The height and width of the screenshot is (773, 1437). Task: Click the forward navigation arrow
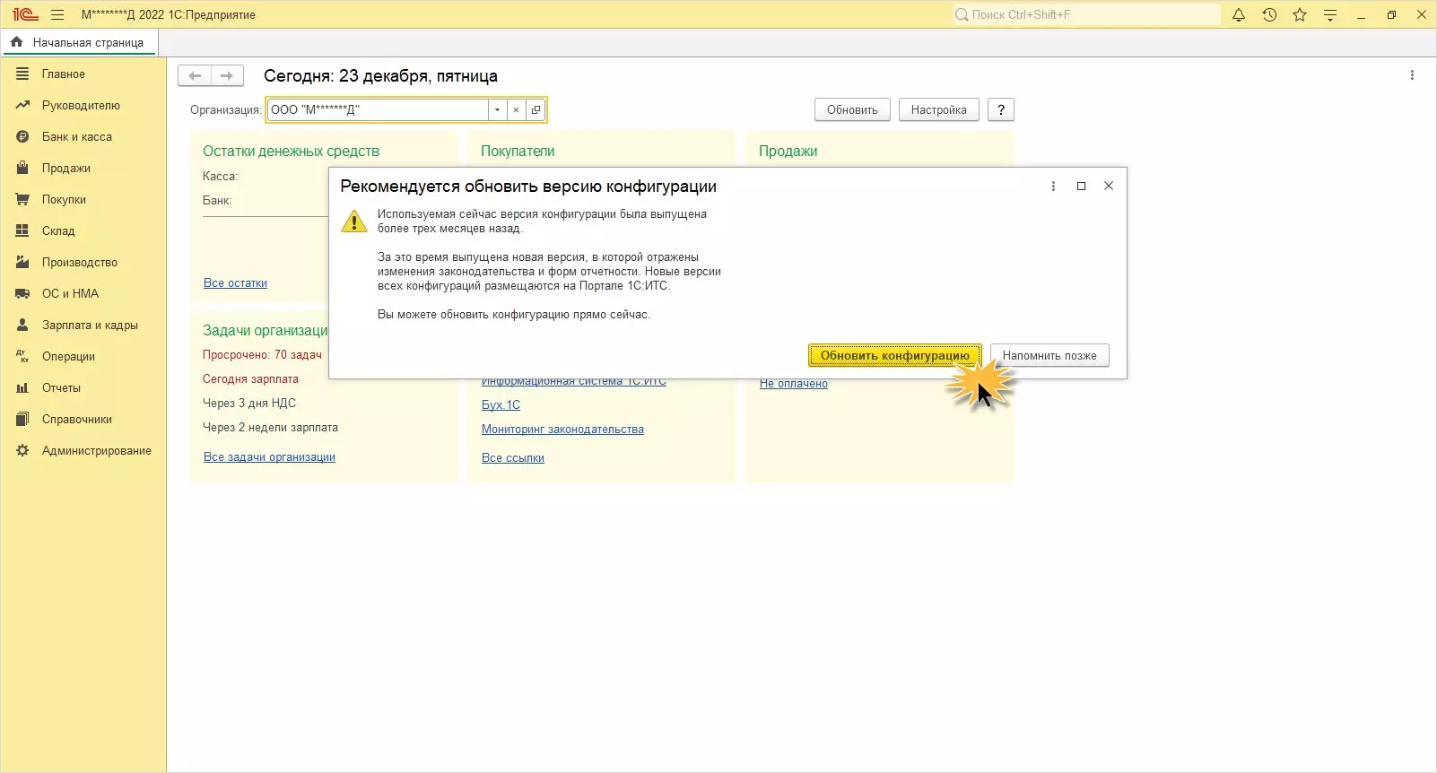coord(227,75)
